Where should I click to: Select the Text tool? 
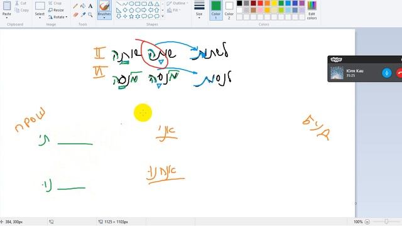90,6
